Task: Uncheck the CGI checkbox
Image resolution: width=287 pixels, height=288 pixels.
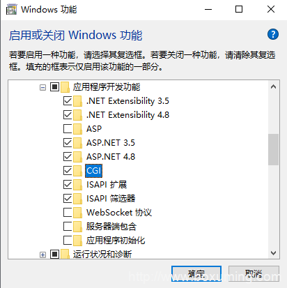Action: [68, 170]
